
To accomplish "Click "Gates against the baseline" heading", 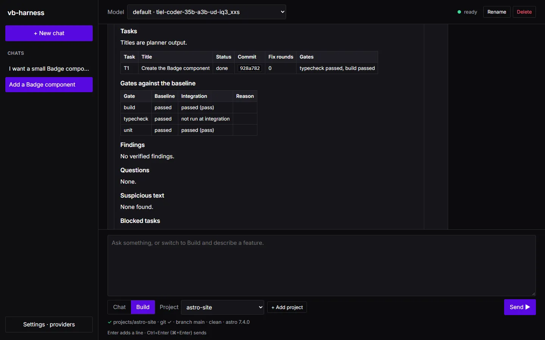I will coord(158,83).
